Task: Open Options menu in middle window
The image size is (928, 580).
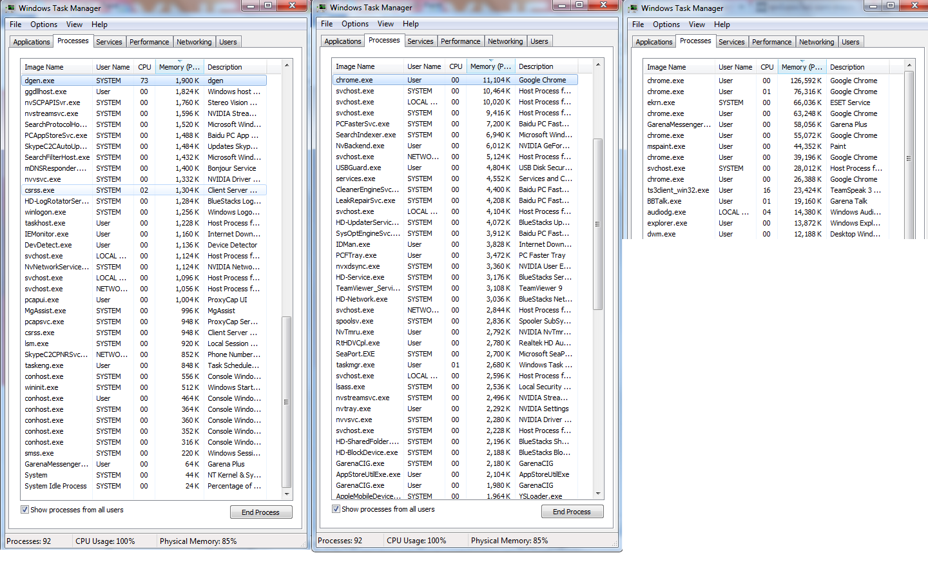Action: (355, 24)
